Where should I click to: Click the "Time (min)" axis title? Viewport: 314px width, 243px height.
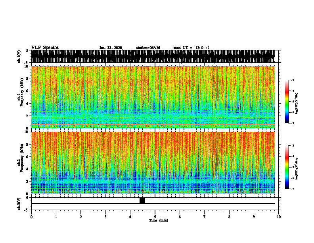159,220
